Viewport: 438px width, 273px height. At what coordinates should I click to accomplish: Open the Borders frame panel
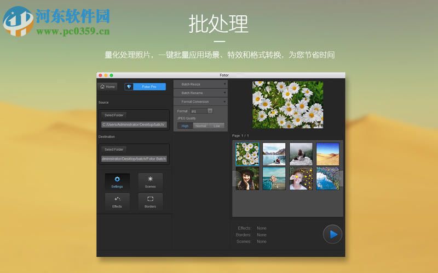click(x=150, y=201)
